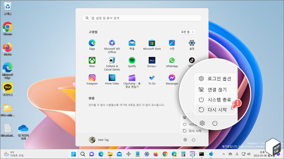This screenshot has height=159, width=284.
Task: Open the Mail icon on the taskbar
Action: coord(119,154)
